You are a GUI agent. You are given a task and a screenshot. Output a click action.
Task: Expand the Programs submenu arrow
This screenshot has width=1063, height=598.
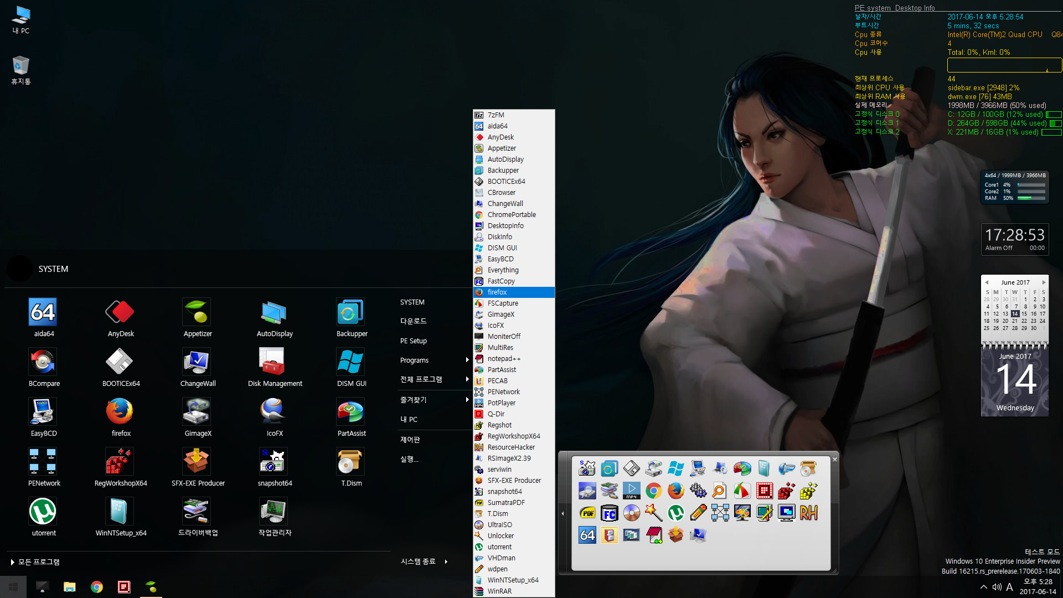(x=467, y=360)
